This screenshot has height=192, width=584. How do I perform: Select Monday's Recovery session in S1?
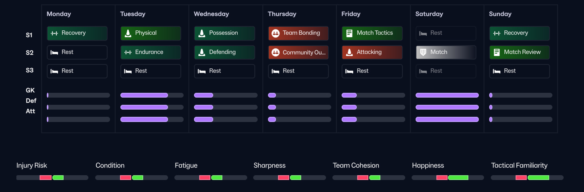77,33
